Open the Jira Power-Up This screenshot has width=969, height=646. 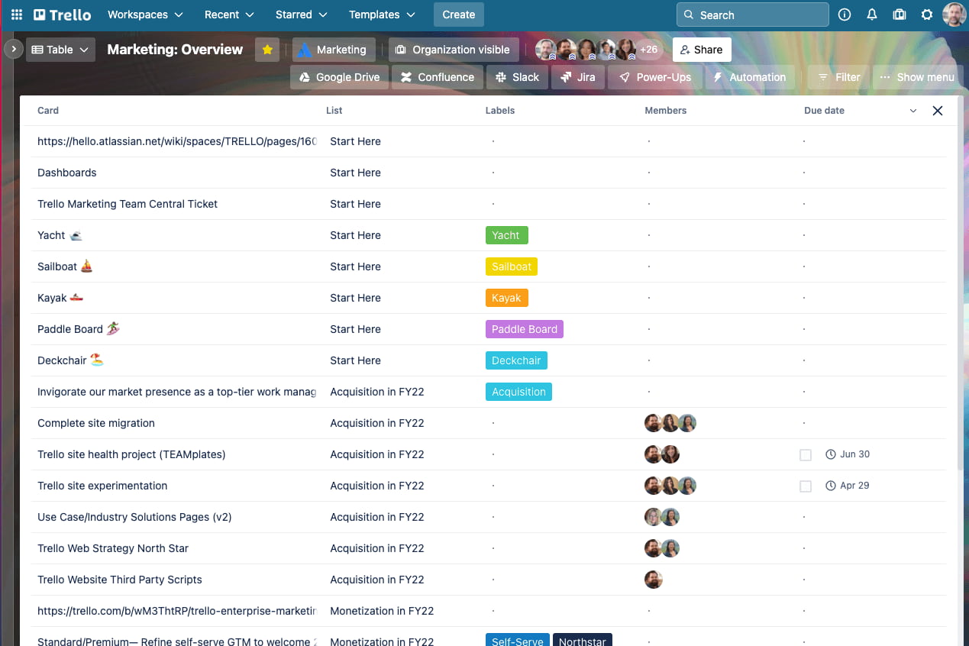pyautogui.click(x=578, y=76)
